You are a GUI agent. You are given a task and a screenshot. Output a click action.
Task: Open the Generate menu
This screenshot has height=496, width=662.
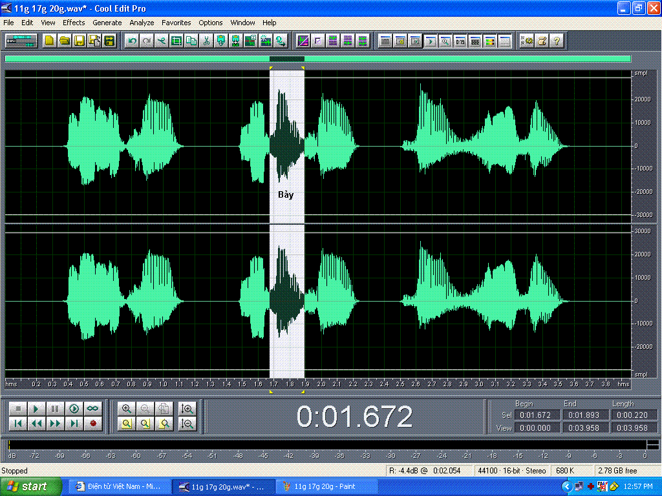tap(107, 23)
